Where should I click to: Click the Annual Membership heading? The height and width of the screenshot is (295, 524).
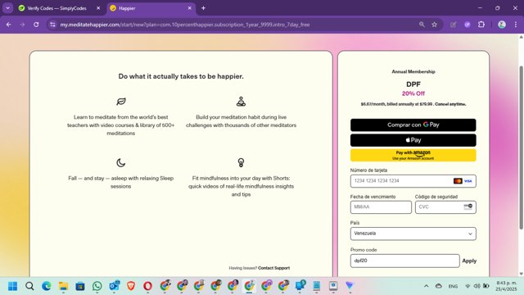(413, 71)
